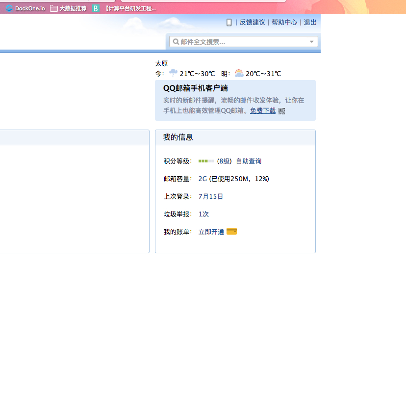Image resolution: width=406 pixels, height=402 pixels.
Task: Click the QQ邮箱手机客户端 heading
Action: [x=196, y=88]
